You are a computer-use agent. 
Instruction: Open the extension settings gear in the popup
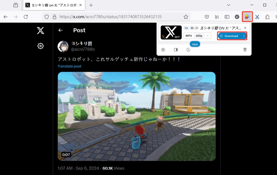click(x=163, y=50)
